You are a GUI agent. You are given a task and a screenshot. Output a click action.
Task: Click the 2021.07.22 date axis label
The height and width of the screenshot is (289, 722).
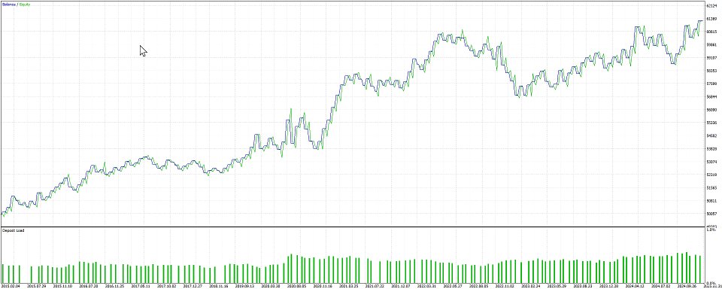point(375,286)
